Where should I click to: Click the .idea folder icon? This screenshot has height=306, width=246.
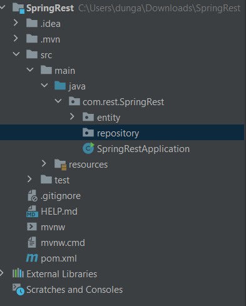coord(32,23)
